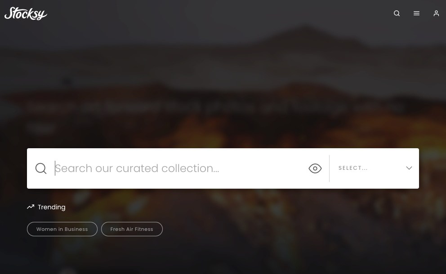Click the person silhouette icon at top right
Screen dimensions: 446x274
click(436, 13)
